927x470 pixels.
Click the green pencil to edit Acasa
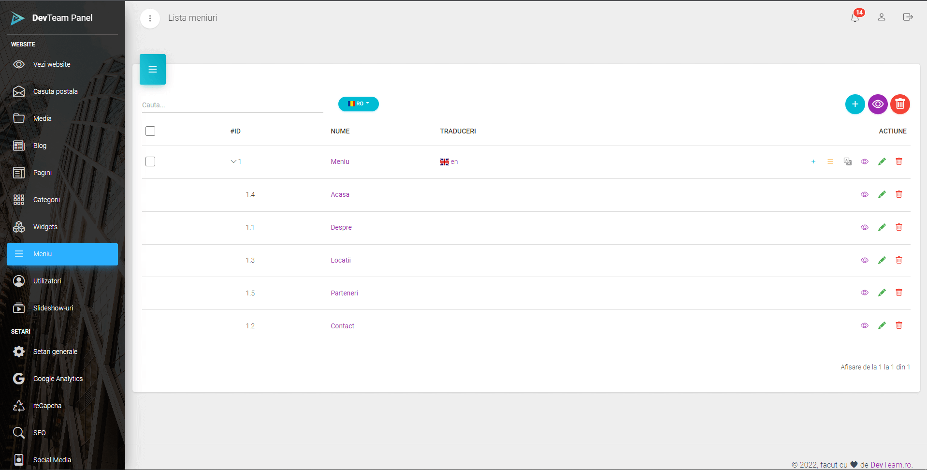point(882,194)
